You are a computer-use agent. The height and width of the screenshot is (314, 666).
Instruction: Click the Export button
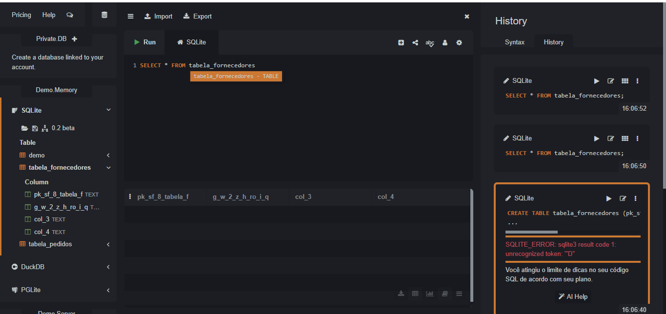(x=198, y=16)
